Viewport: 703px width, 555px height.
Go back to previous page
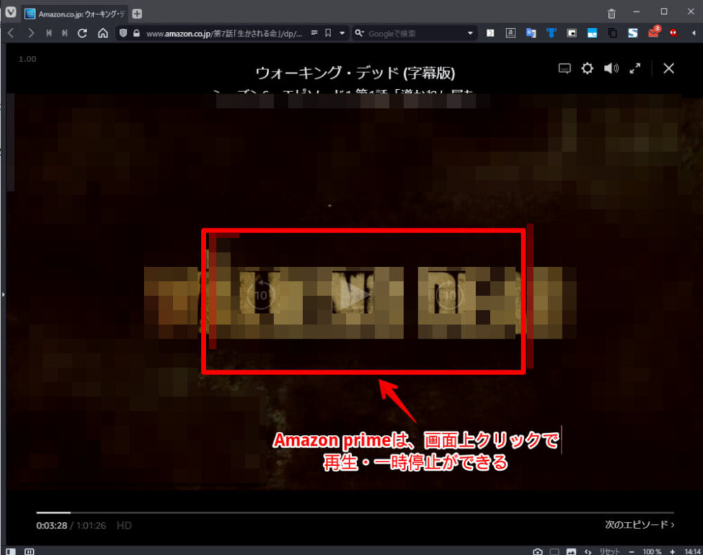click(x=11, y=33)
